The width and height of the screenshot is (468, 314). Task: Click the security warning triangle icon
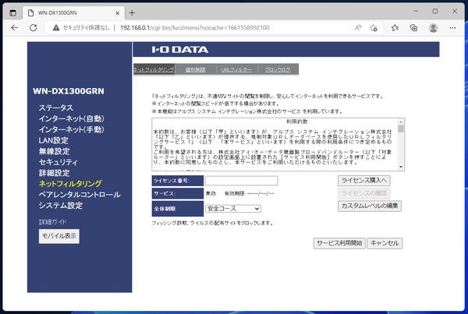tap(56, 28)
